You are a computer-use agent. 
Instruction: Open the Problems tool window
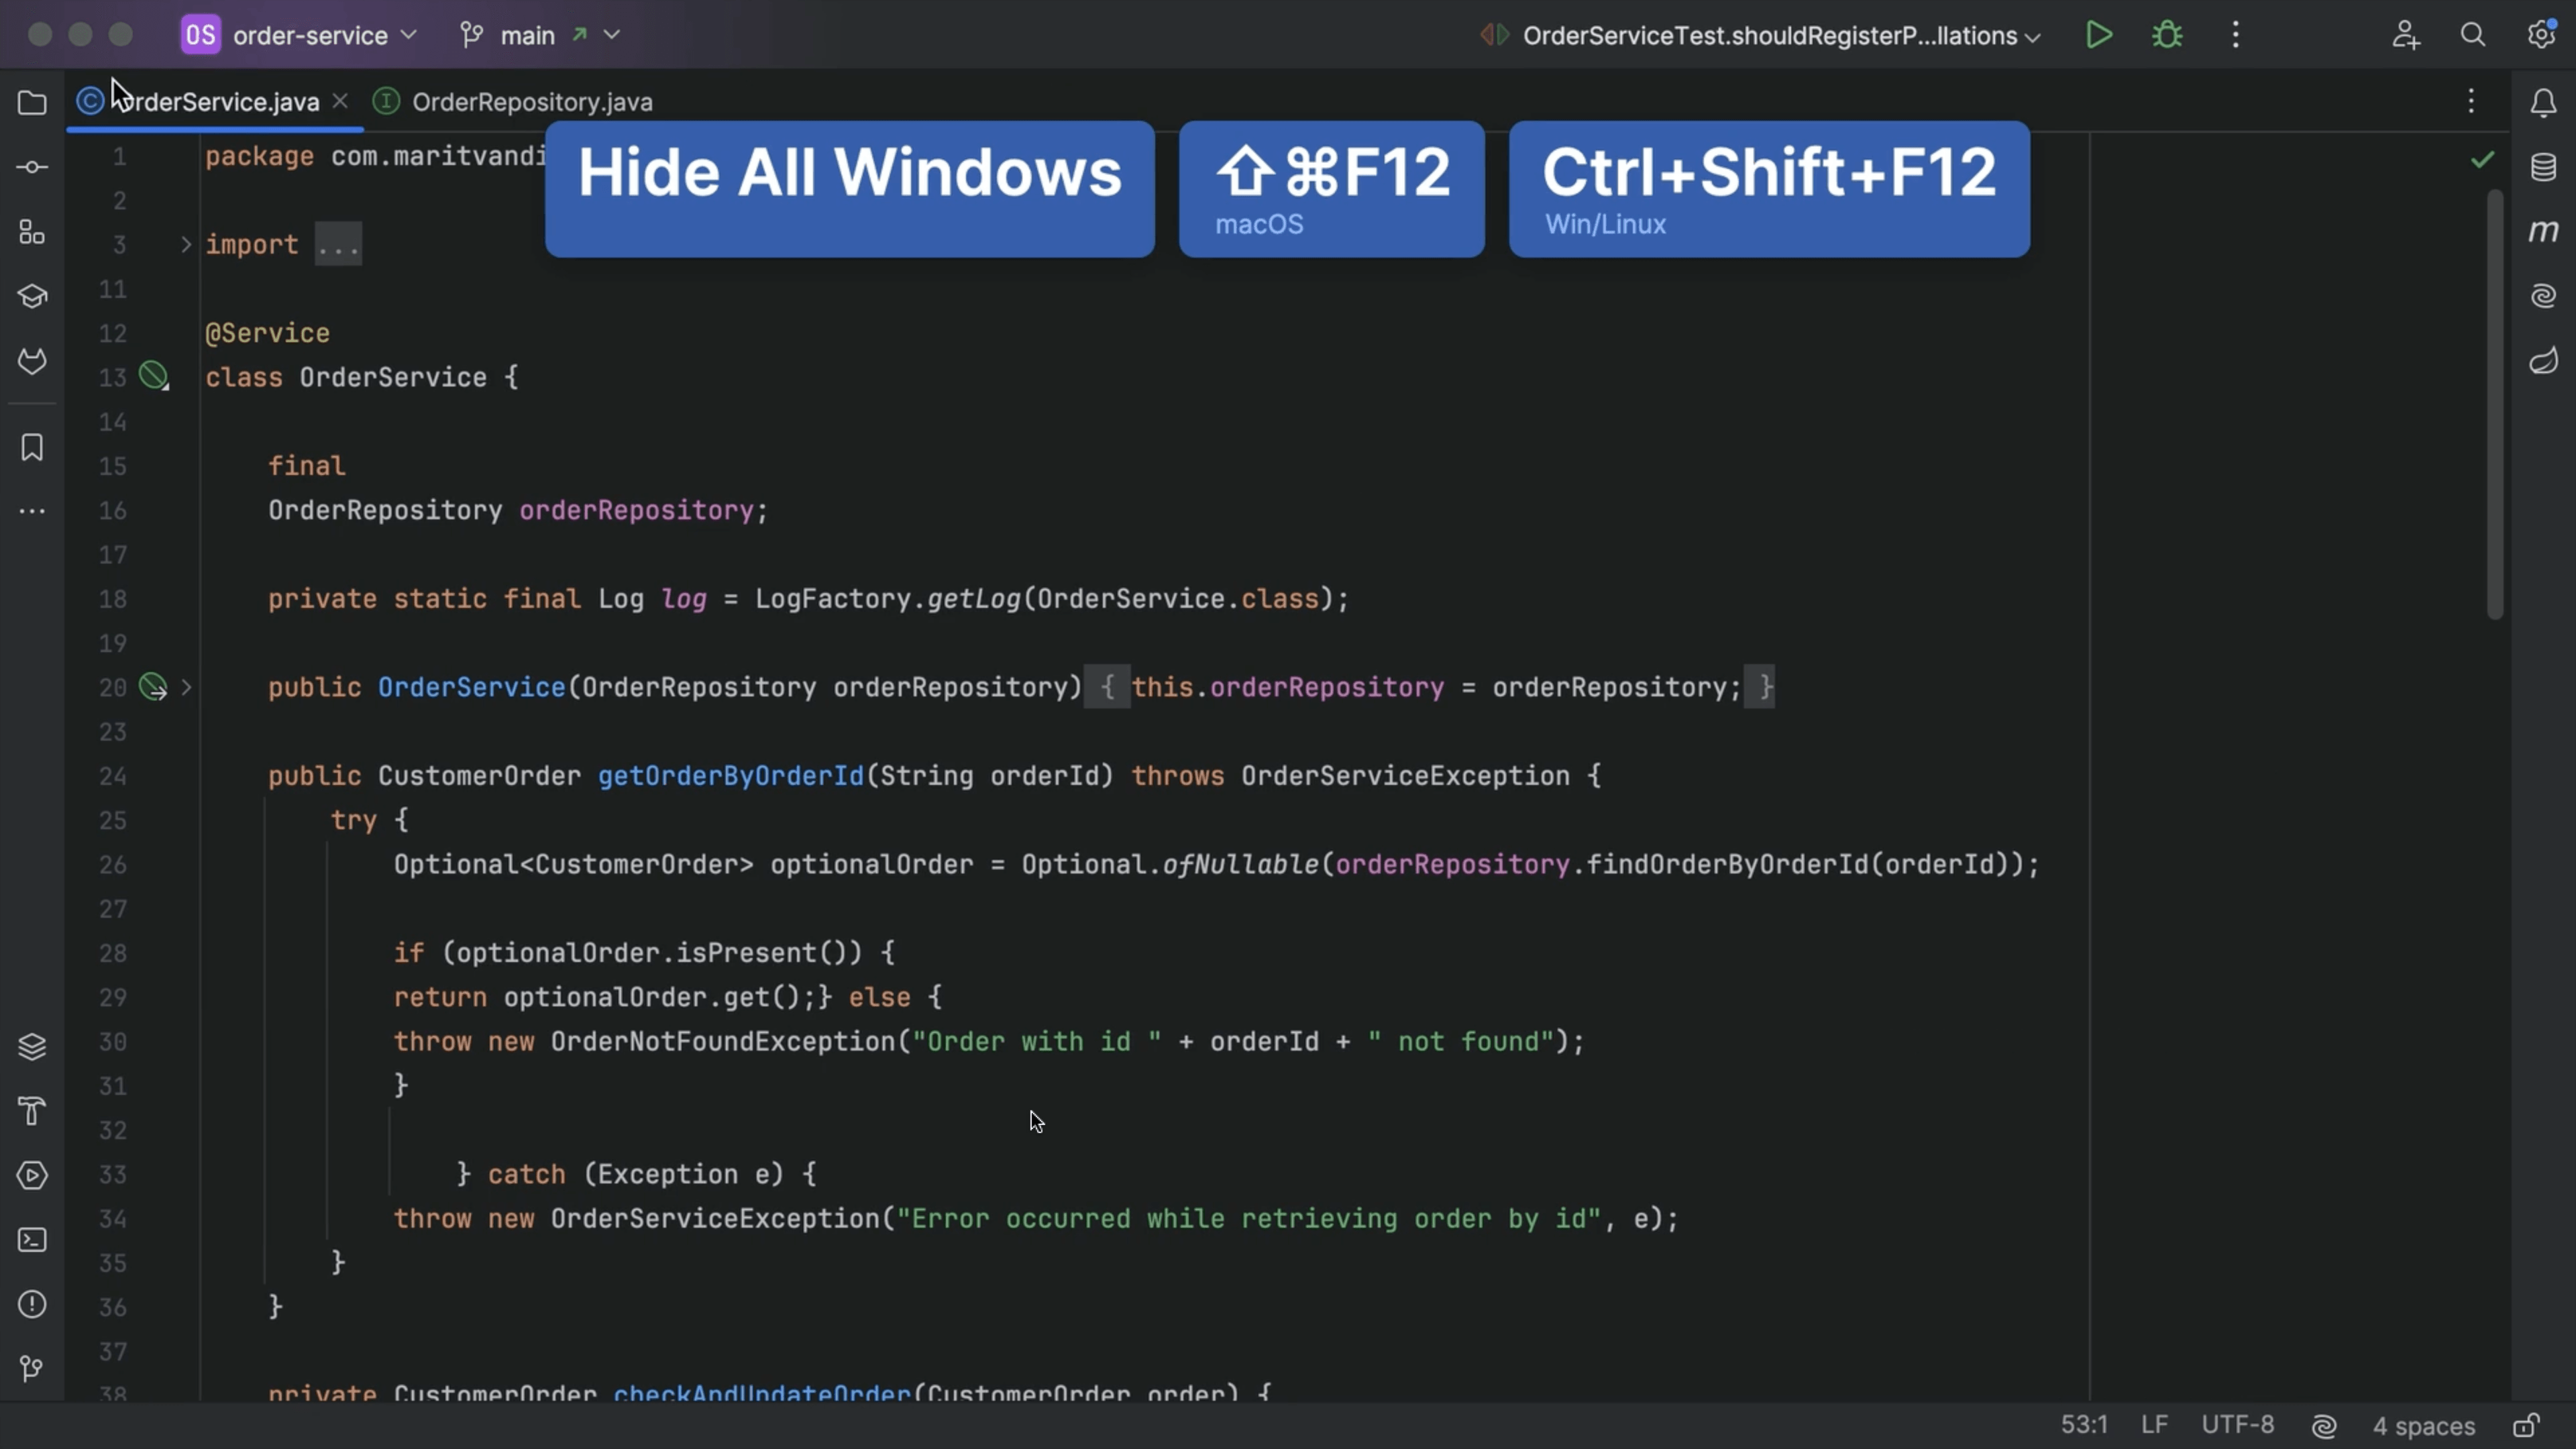pyautogui.click(x=31, y=1305)
